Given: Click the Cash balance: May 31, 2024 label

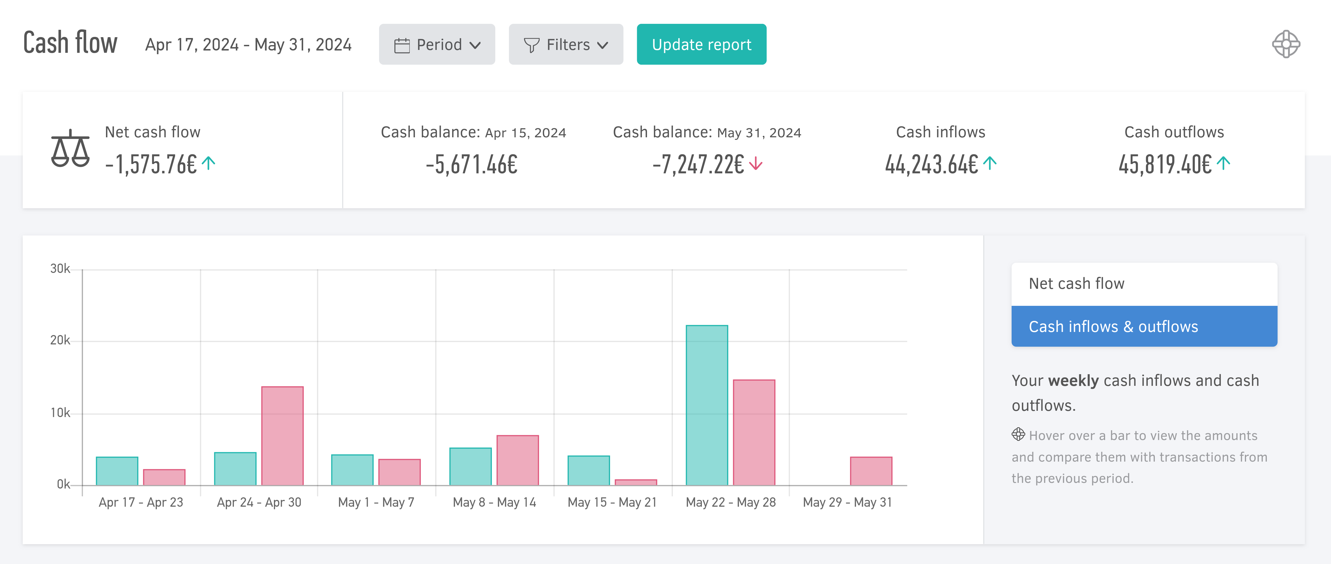Looking at the screenshot, I should pos(707,132).
